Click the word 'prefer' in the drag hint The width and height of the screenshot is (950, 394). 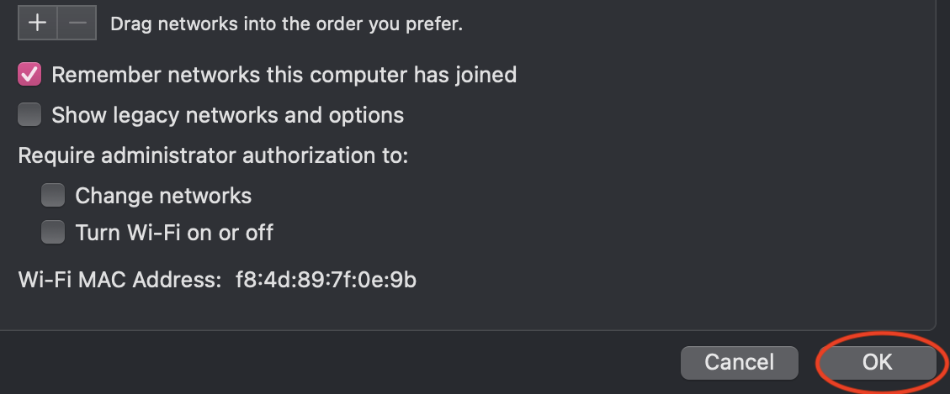pyautogui.click(x=436, y=24)
